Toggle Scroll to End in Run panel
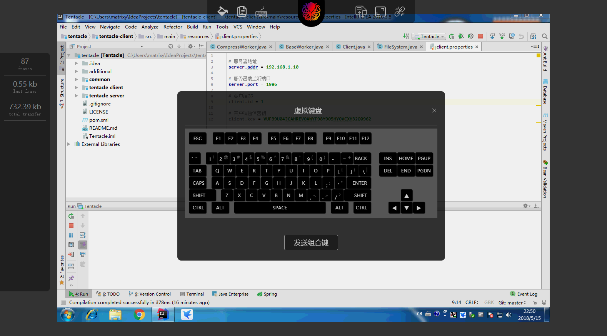607x336 pixels. coord(83,245)
